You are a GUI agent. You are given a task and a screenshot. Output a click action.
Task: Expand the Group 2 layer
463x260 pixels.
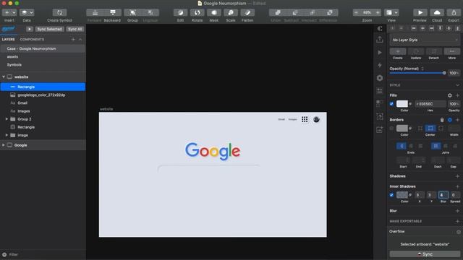click(7, 119)
